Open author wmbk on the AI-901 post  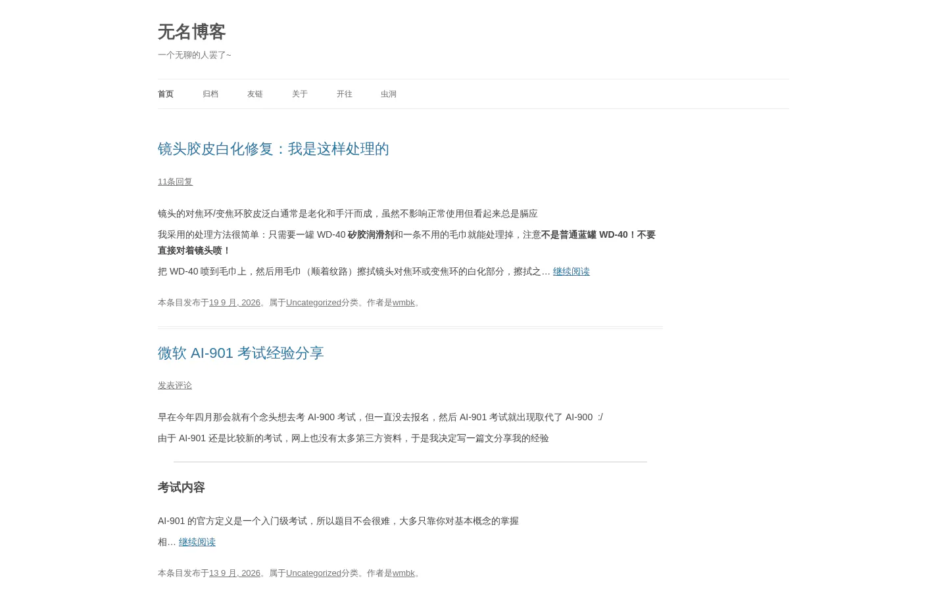[404, 573]
